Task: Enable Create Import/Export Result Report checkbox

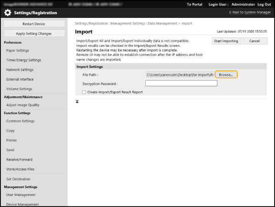Action: point(84,92)
